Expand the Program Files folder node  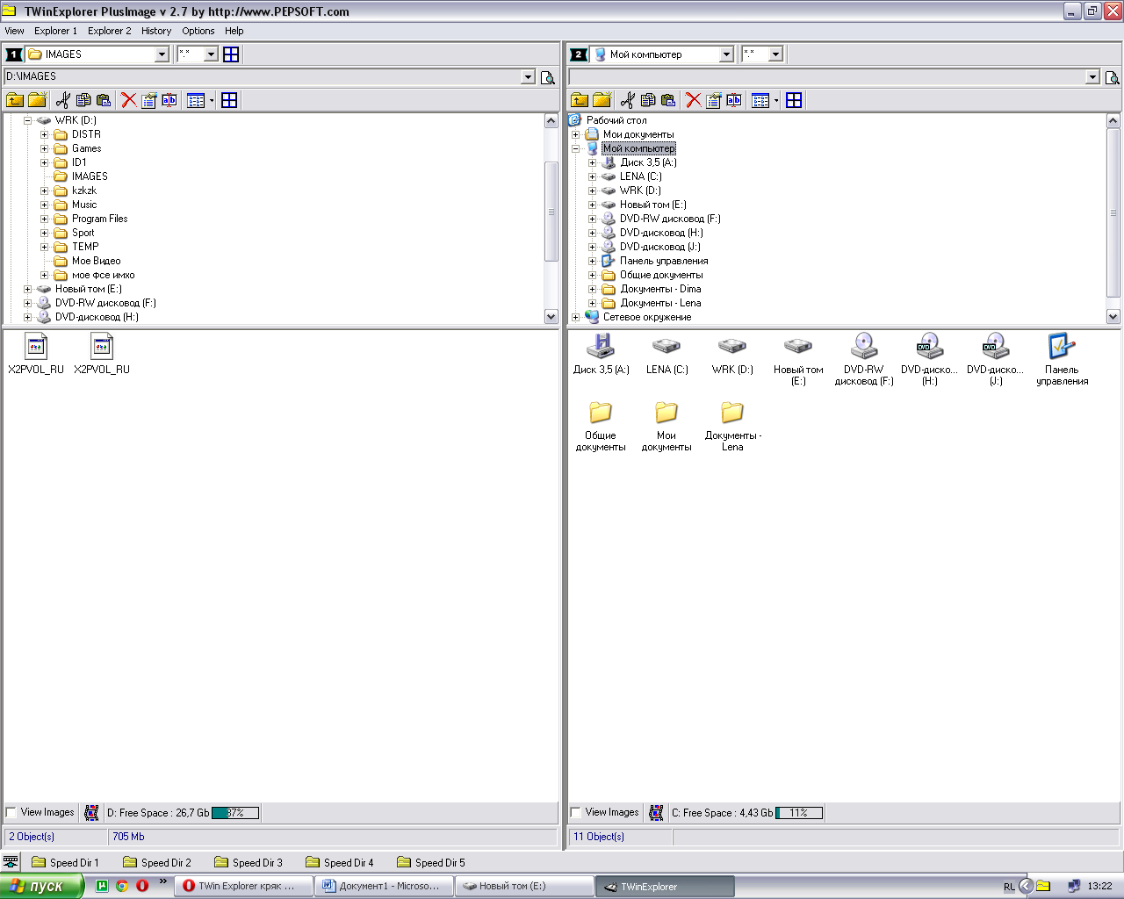coord(44,219)
